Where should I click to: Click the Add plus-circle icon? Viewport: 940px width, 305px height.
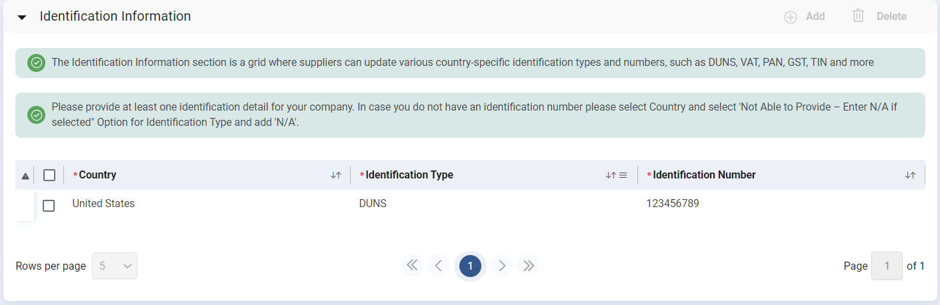point(791,17)
